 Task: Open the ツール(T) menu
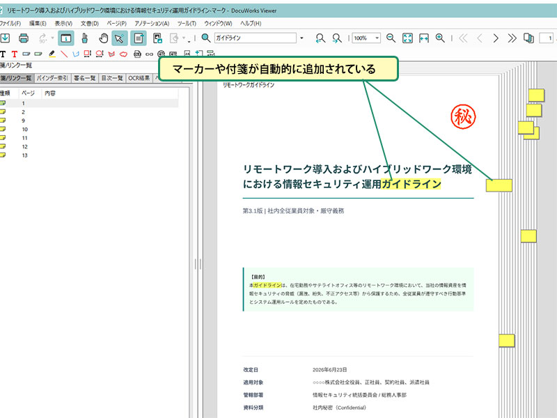pyautogui.click(x=187, y=24)
